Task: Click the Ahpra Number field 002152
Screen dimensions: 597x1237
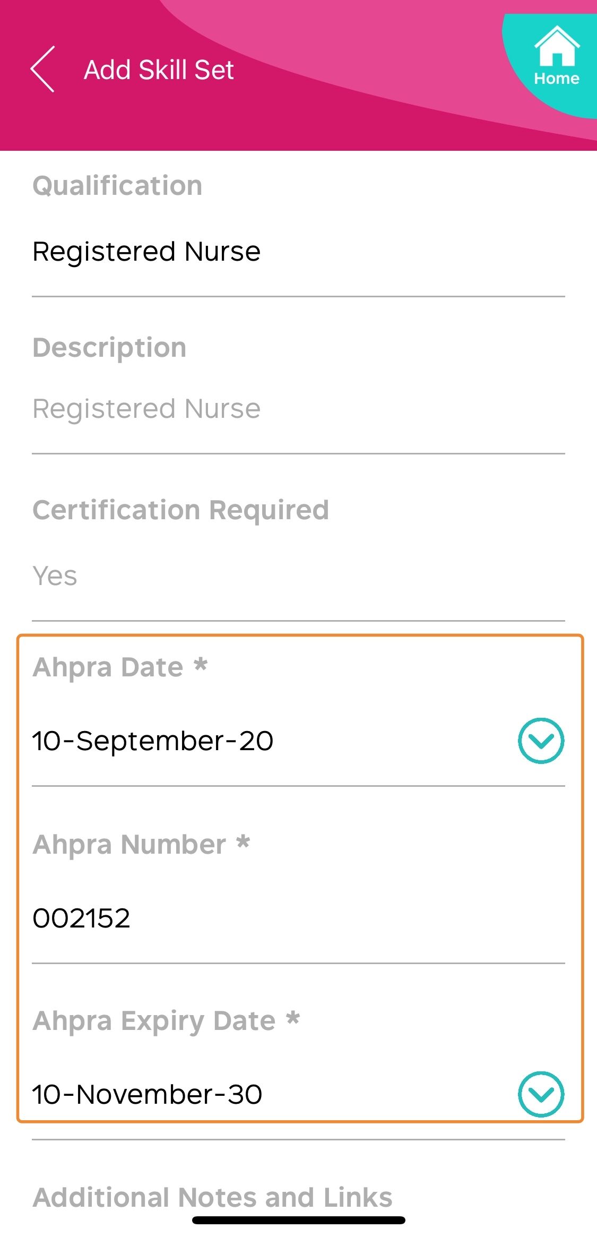Action: pyautogui.click(x=298, y=918)
